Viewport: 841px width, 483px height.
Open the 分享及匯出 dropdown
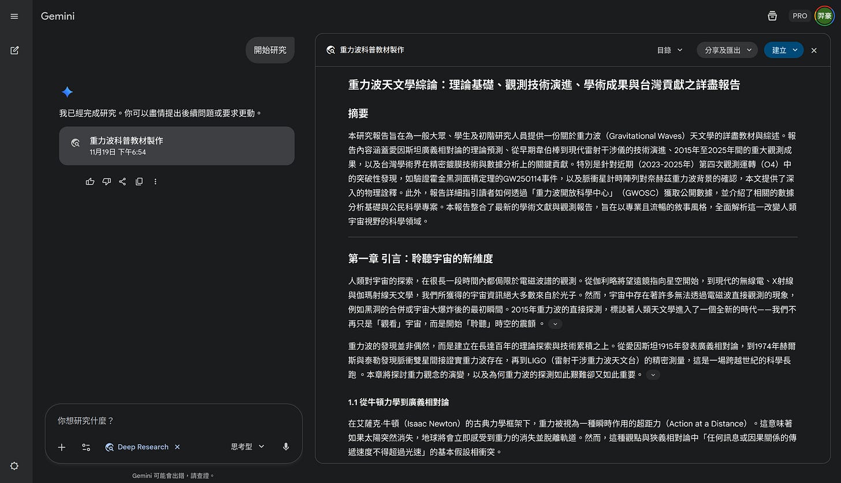(x=727, y=50)
